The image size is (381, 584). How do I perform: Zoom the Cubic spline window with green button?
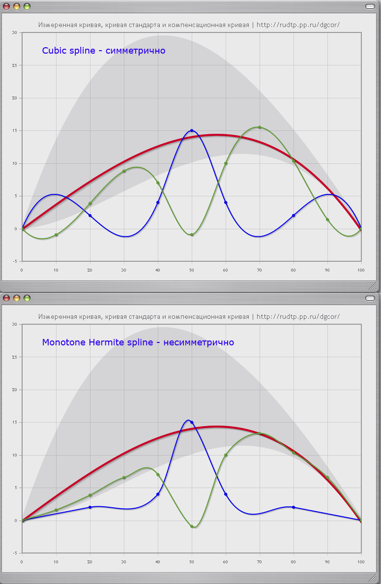27,6
